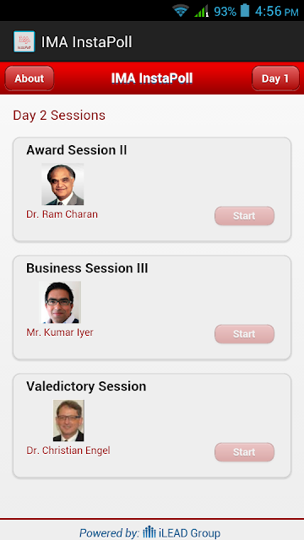Tap the Business Session III title
Viewport: 304px width, 540px height.
click(87, 268)
